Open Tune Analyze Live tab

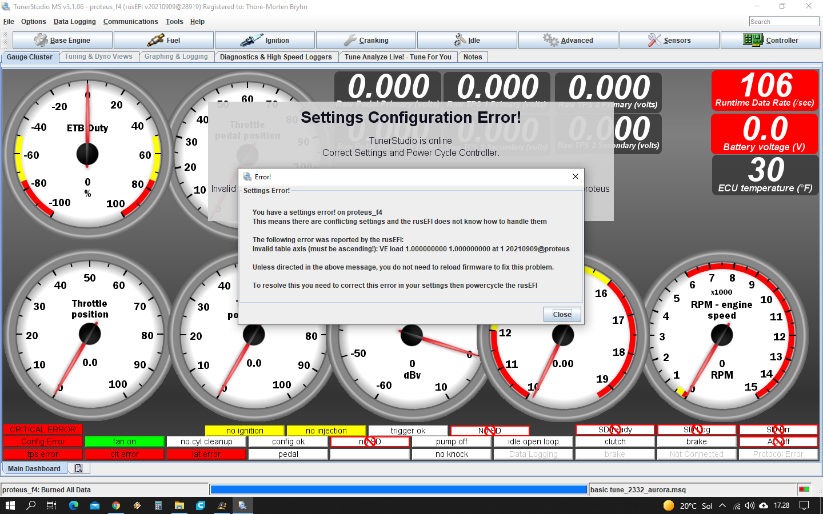coord(398,57)
